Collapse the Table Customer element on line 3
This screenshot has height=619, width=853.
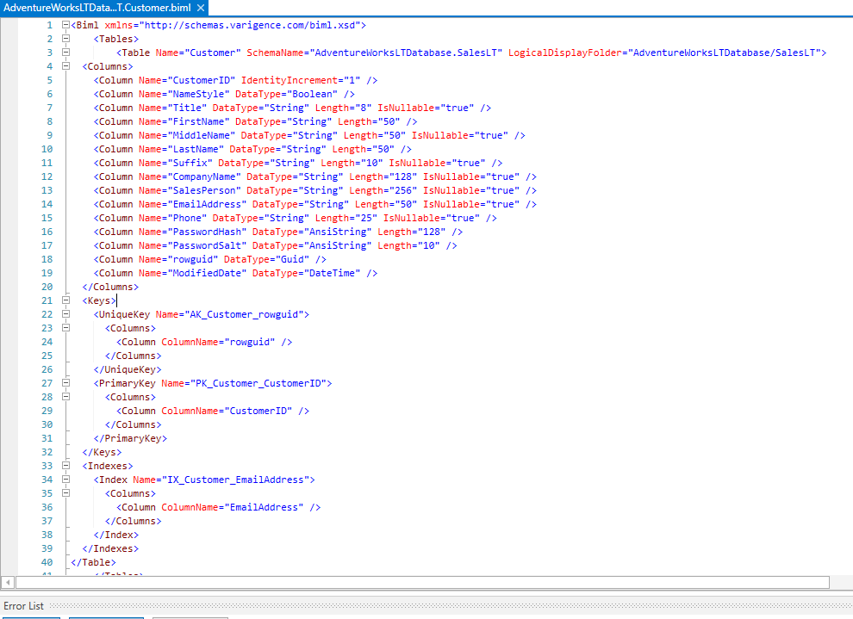point(65,53)
